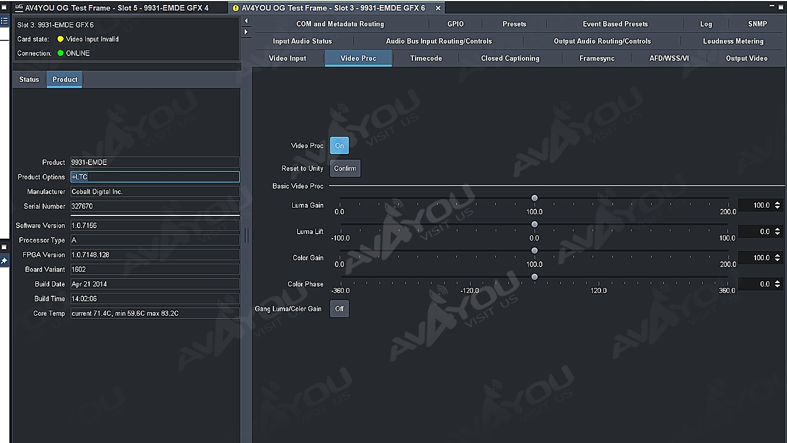The image size is (787, 443).
Task: Click the green Connection ONLINE indicator
Action: (61, 53)
